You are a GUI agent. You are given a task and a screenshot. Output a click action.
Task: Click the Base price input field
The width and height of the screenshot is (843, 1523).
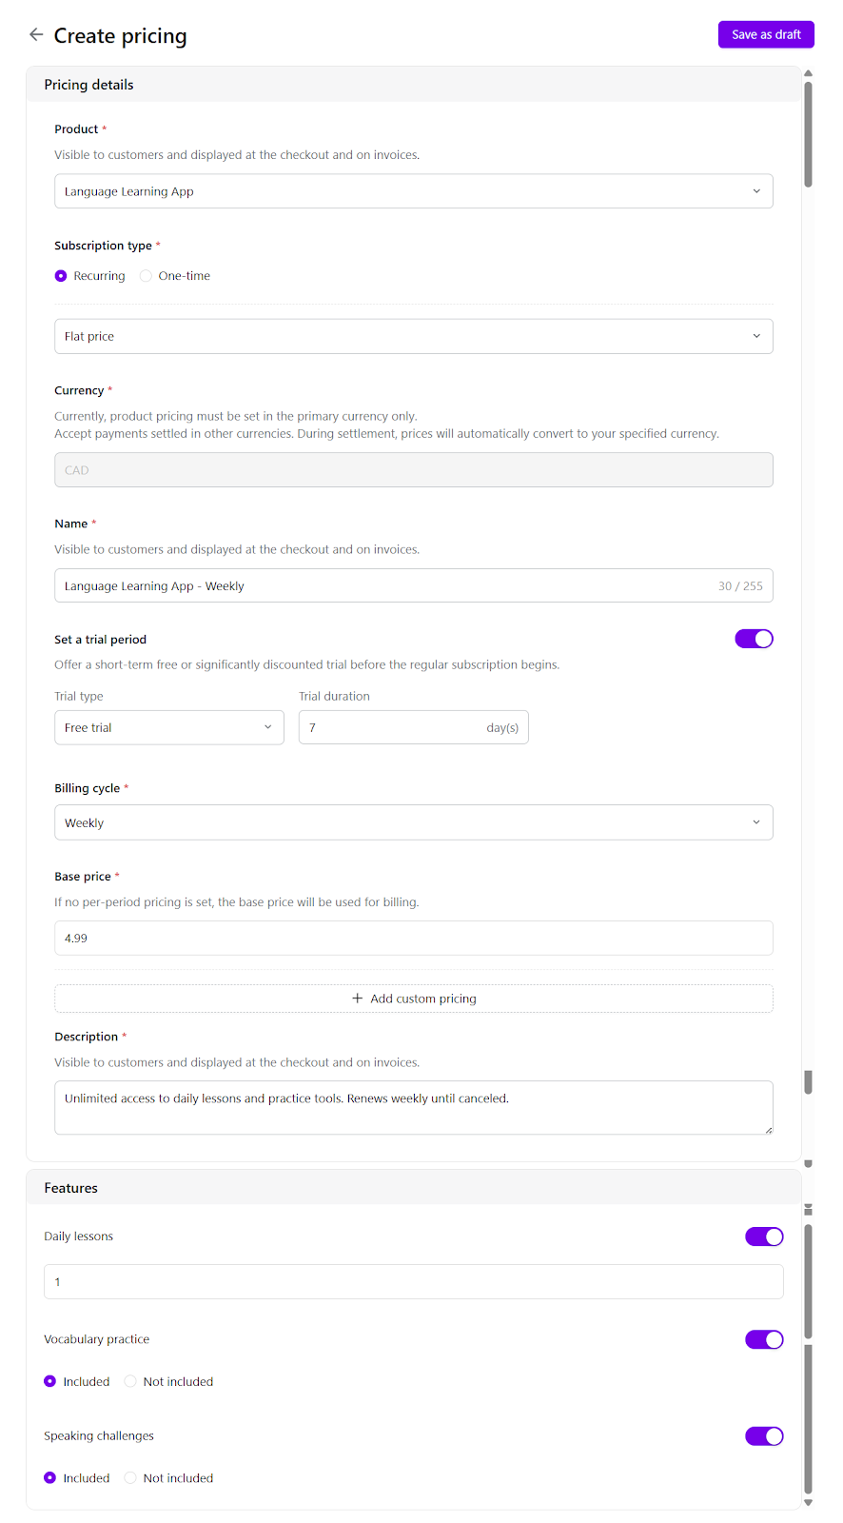click(x=413, y=939)
